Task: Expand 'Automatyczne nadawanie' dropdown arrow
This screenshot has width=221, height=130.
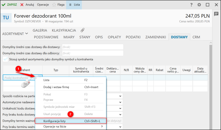Action: pos(120,102)
